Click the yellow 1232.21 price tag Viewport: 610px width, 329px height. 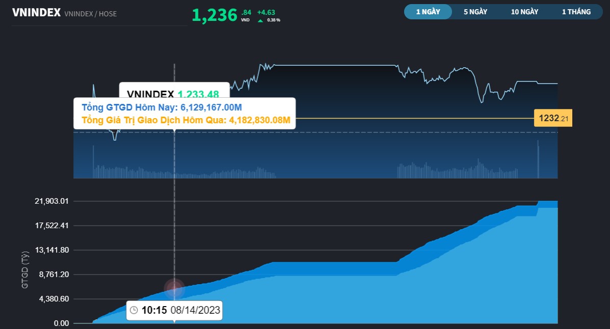coord(552,118)
